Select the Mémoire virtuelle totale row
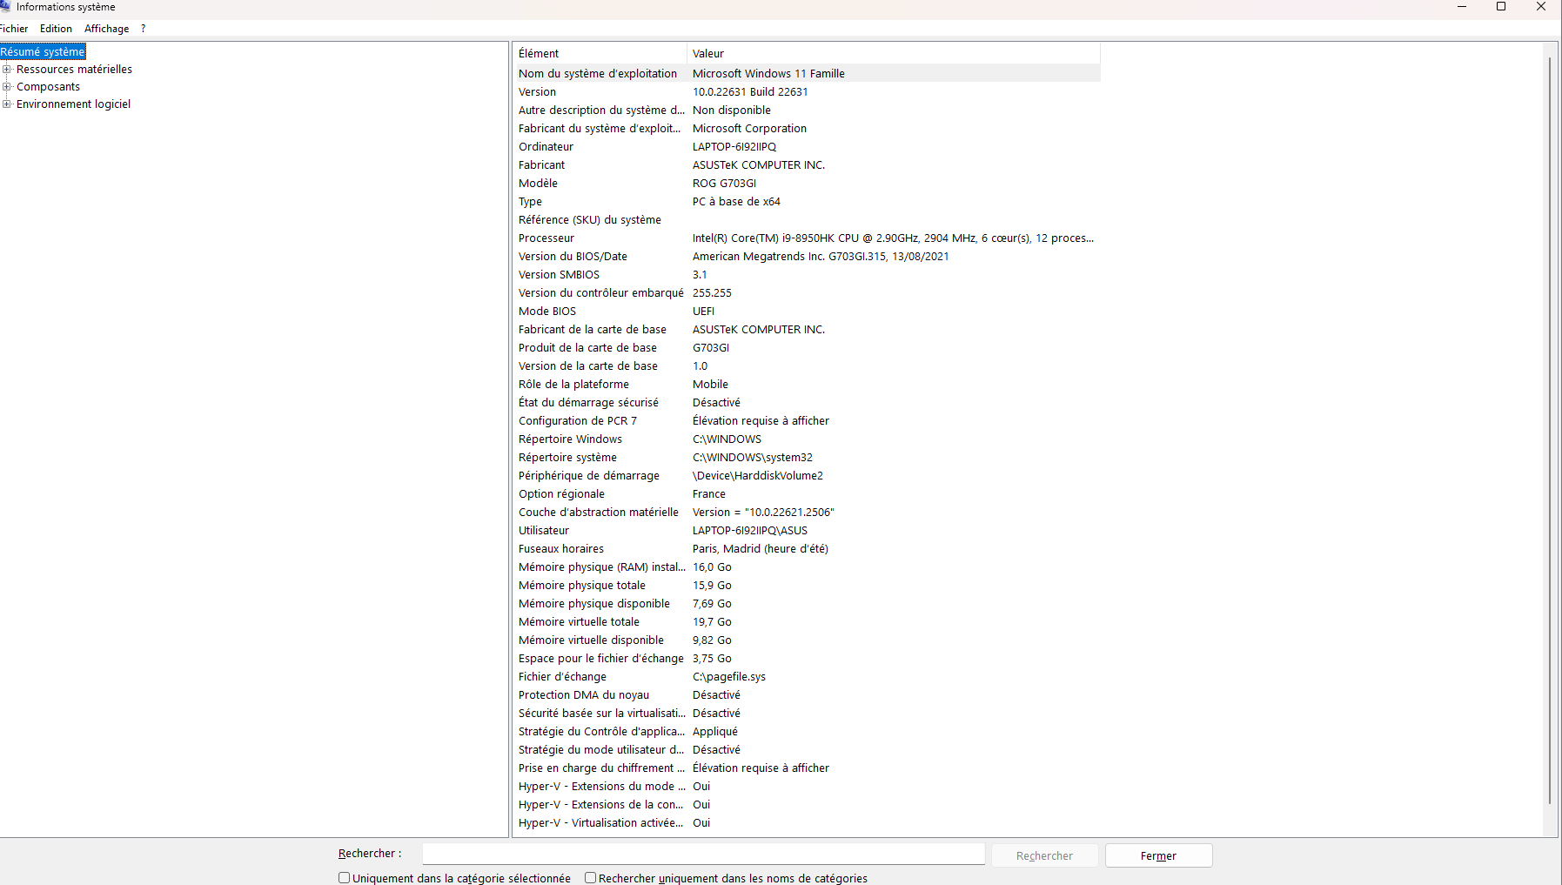The width and height of the screenshot is (1562, 885). tap(808, 621)
